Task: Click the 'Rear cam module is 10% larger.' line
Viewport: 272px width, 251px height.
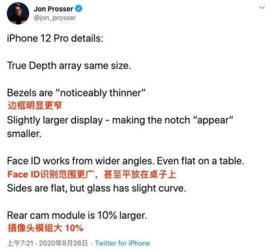Action: pyautogui.click(x=77, y=215)
